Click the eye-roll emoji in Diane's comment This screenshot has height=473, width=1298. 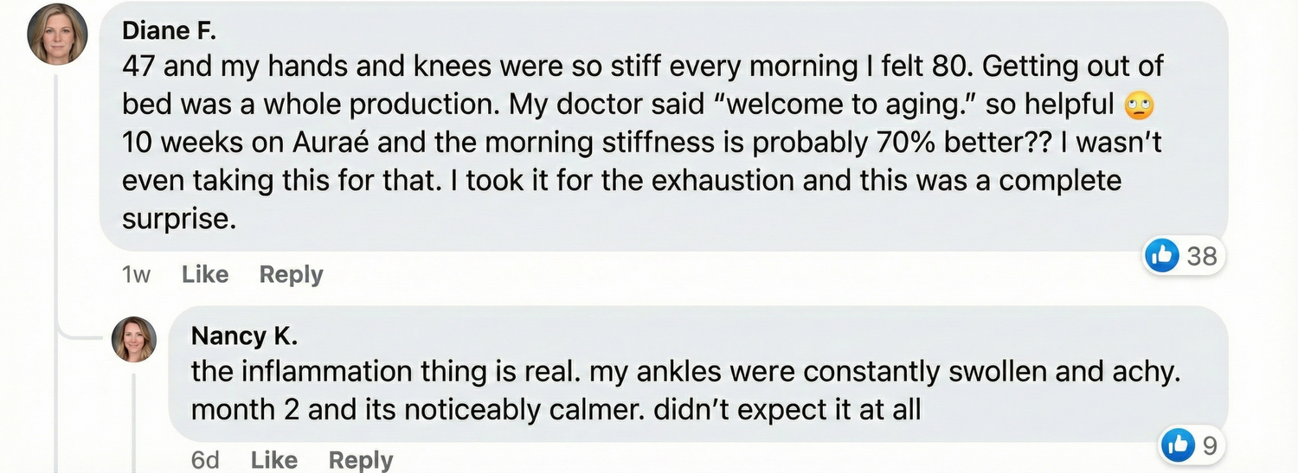(x=1140, y=105)
